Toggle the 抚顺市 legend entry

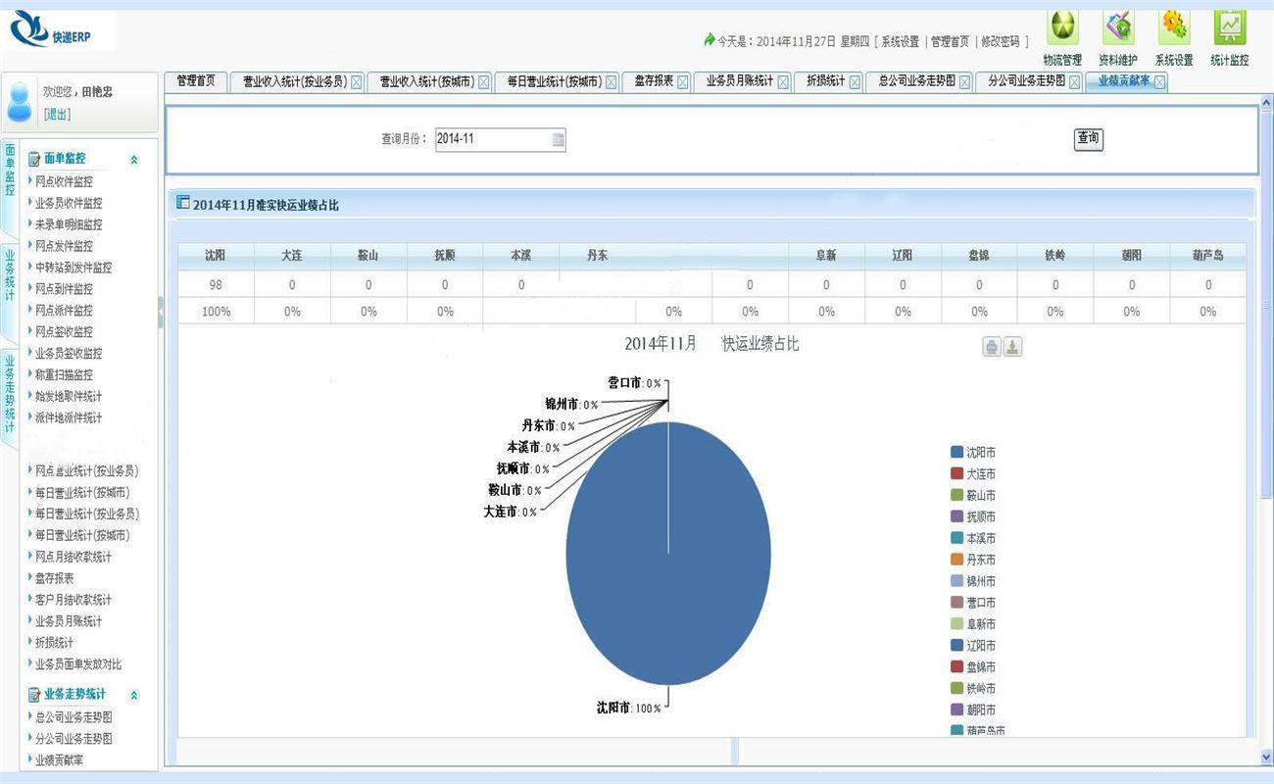(x=973, y=516)
